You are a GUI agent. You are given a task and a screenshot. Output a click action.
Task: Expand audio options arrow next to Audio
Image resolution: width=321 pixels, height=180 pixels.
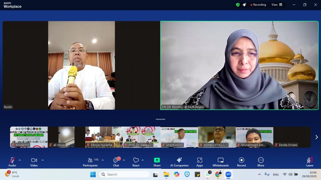(20, 160)
